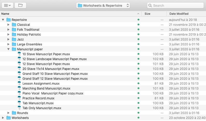Expand the Jazz folder disclosure triangle
The height and width of the screenshot is (121, 206).
[x=9, y=39]
